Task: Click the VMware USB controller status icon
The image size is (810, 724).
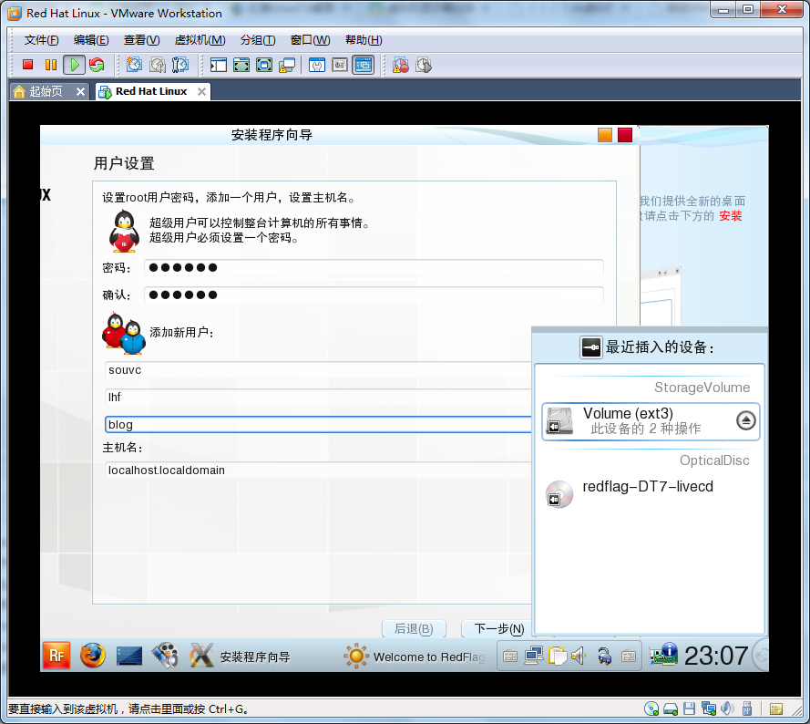Action: (x=746, y=708)
